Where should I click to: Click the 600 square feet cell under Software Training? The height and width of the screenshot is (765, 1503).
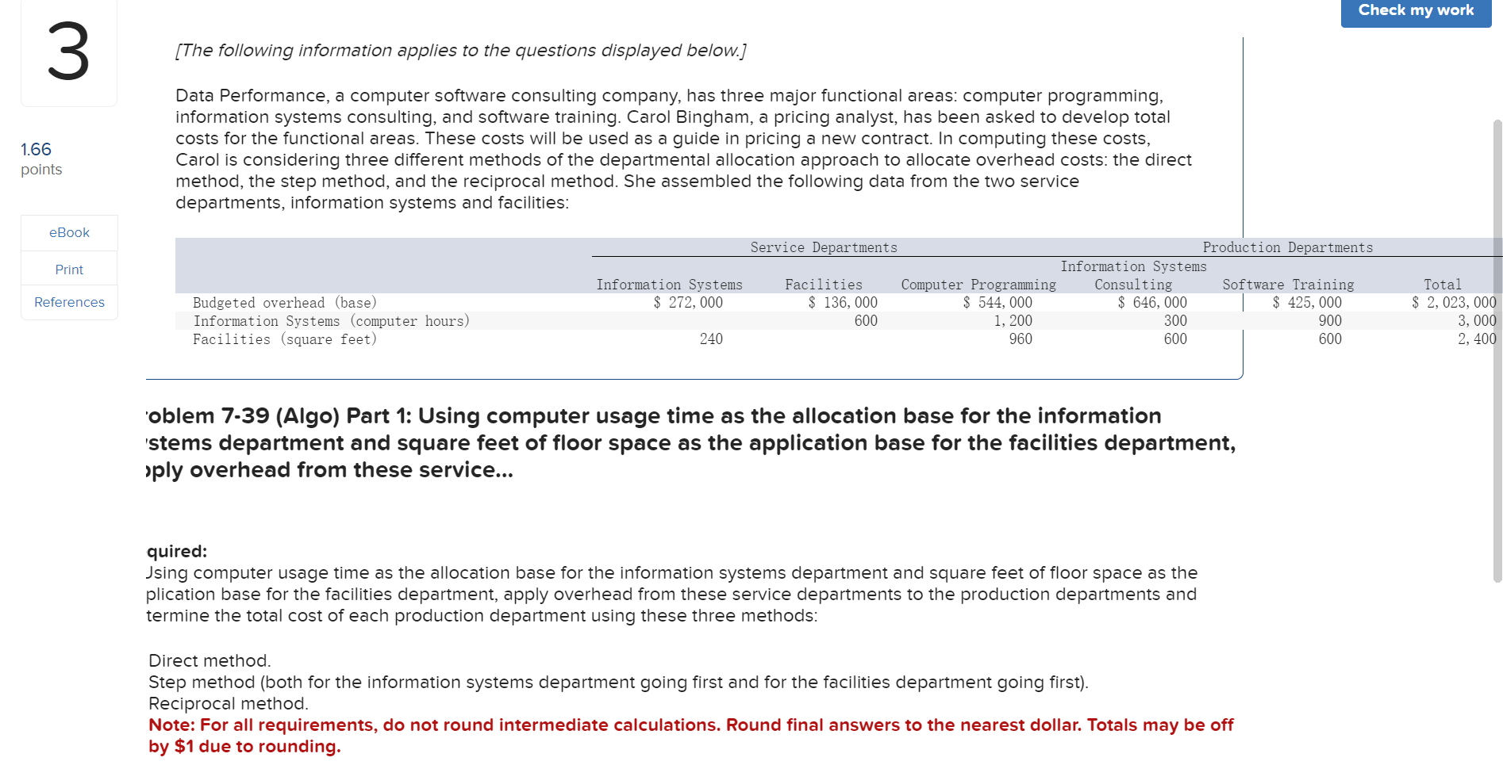(1330, 339)
